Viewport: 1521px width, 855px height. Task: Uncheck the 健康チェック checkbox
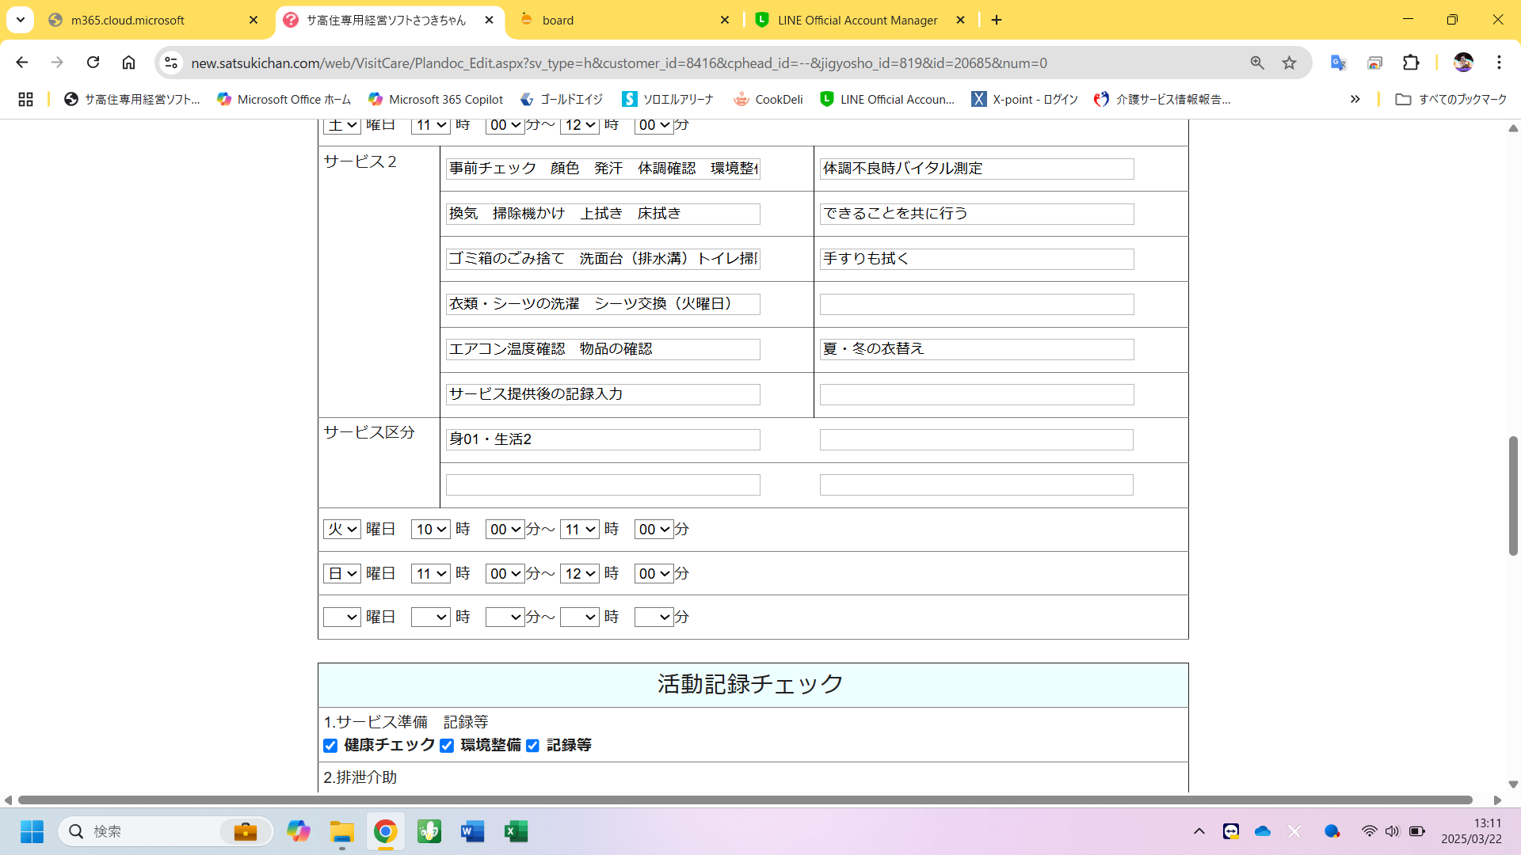point(330,746)
